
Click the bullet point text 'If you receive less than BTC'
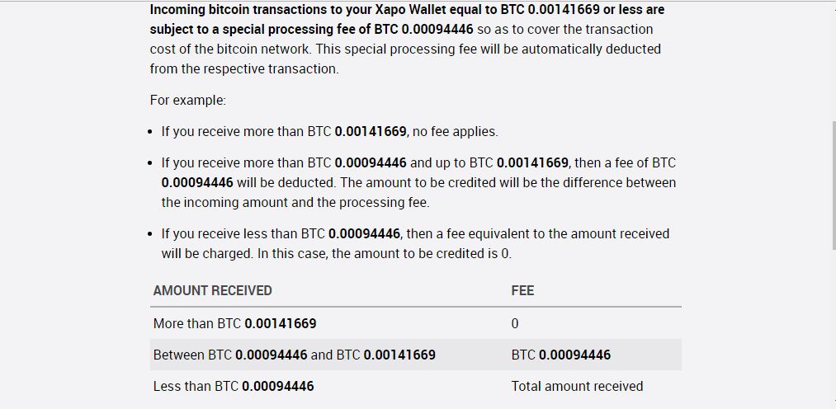pos(243,234)
